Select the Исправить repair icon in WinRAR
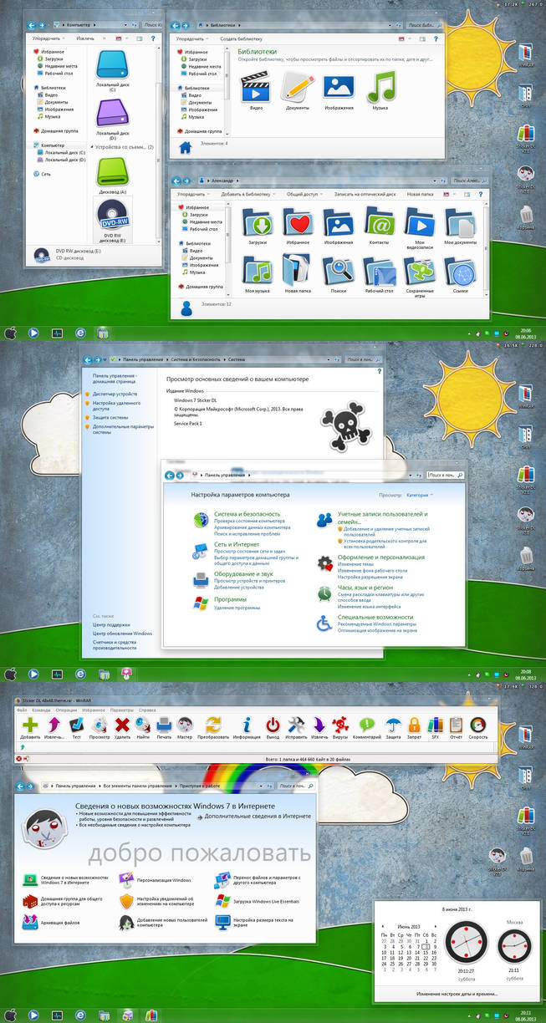This screenshot has width=546, height=1023. [x=296, y=725]
